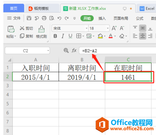156x135 pixels.
Task: Click the Redo arrow icon
Action: [x=67, y=18]
